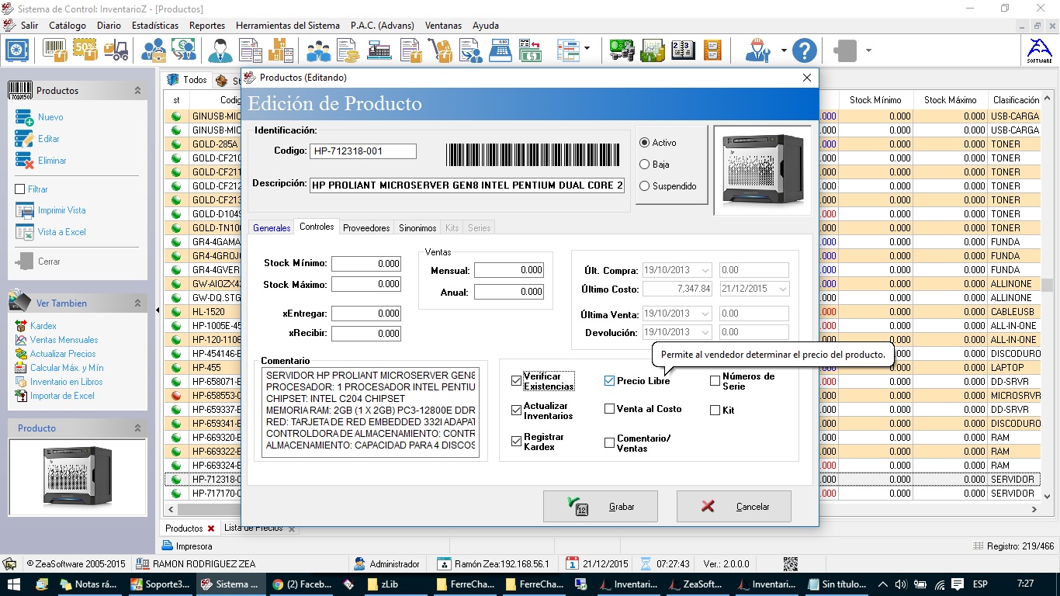Select the Baja status radio button
This screenshot has height=596, width=1060.
pyautogui.click(x=644, y=165)
